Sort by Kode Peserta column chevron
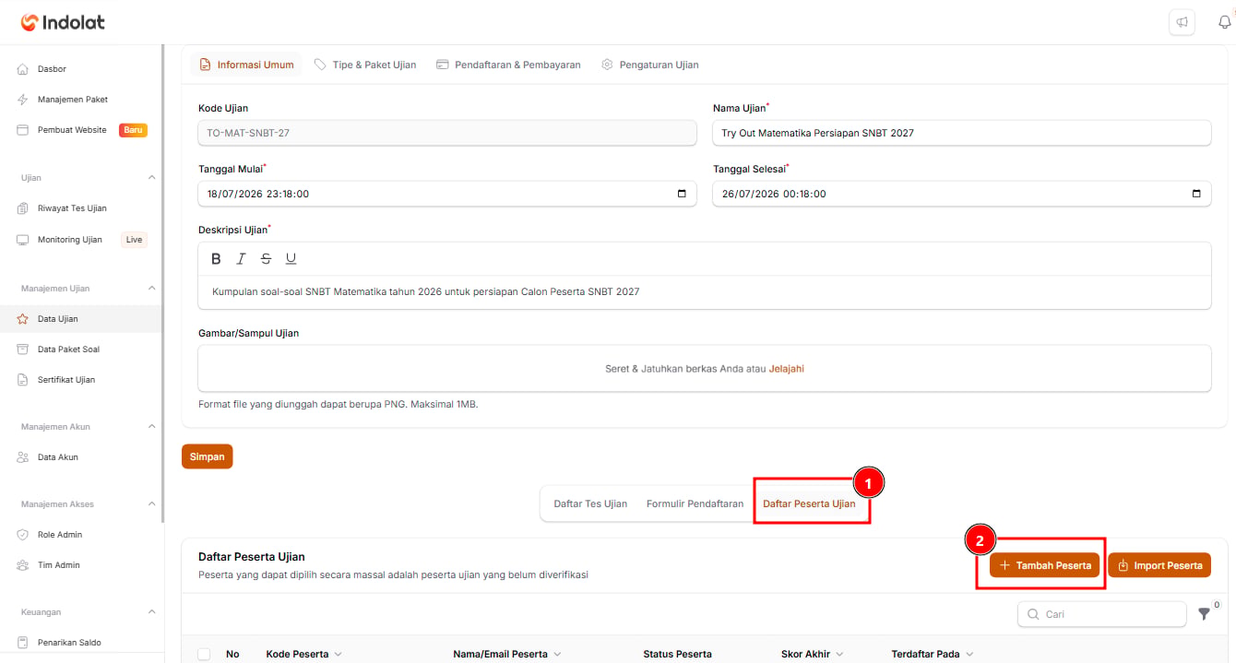The width and height of the screenshot is (1236, 663). click(x=338, y=655)
